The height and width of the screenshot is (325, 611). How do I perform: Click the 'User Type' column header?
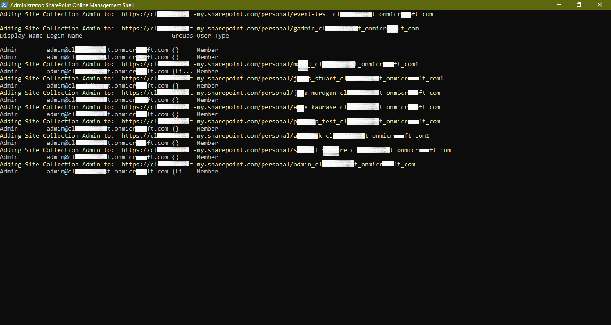click(x=213, y=36)
